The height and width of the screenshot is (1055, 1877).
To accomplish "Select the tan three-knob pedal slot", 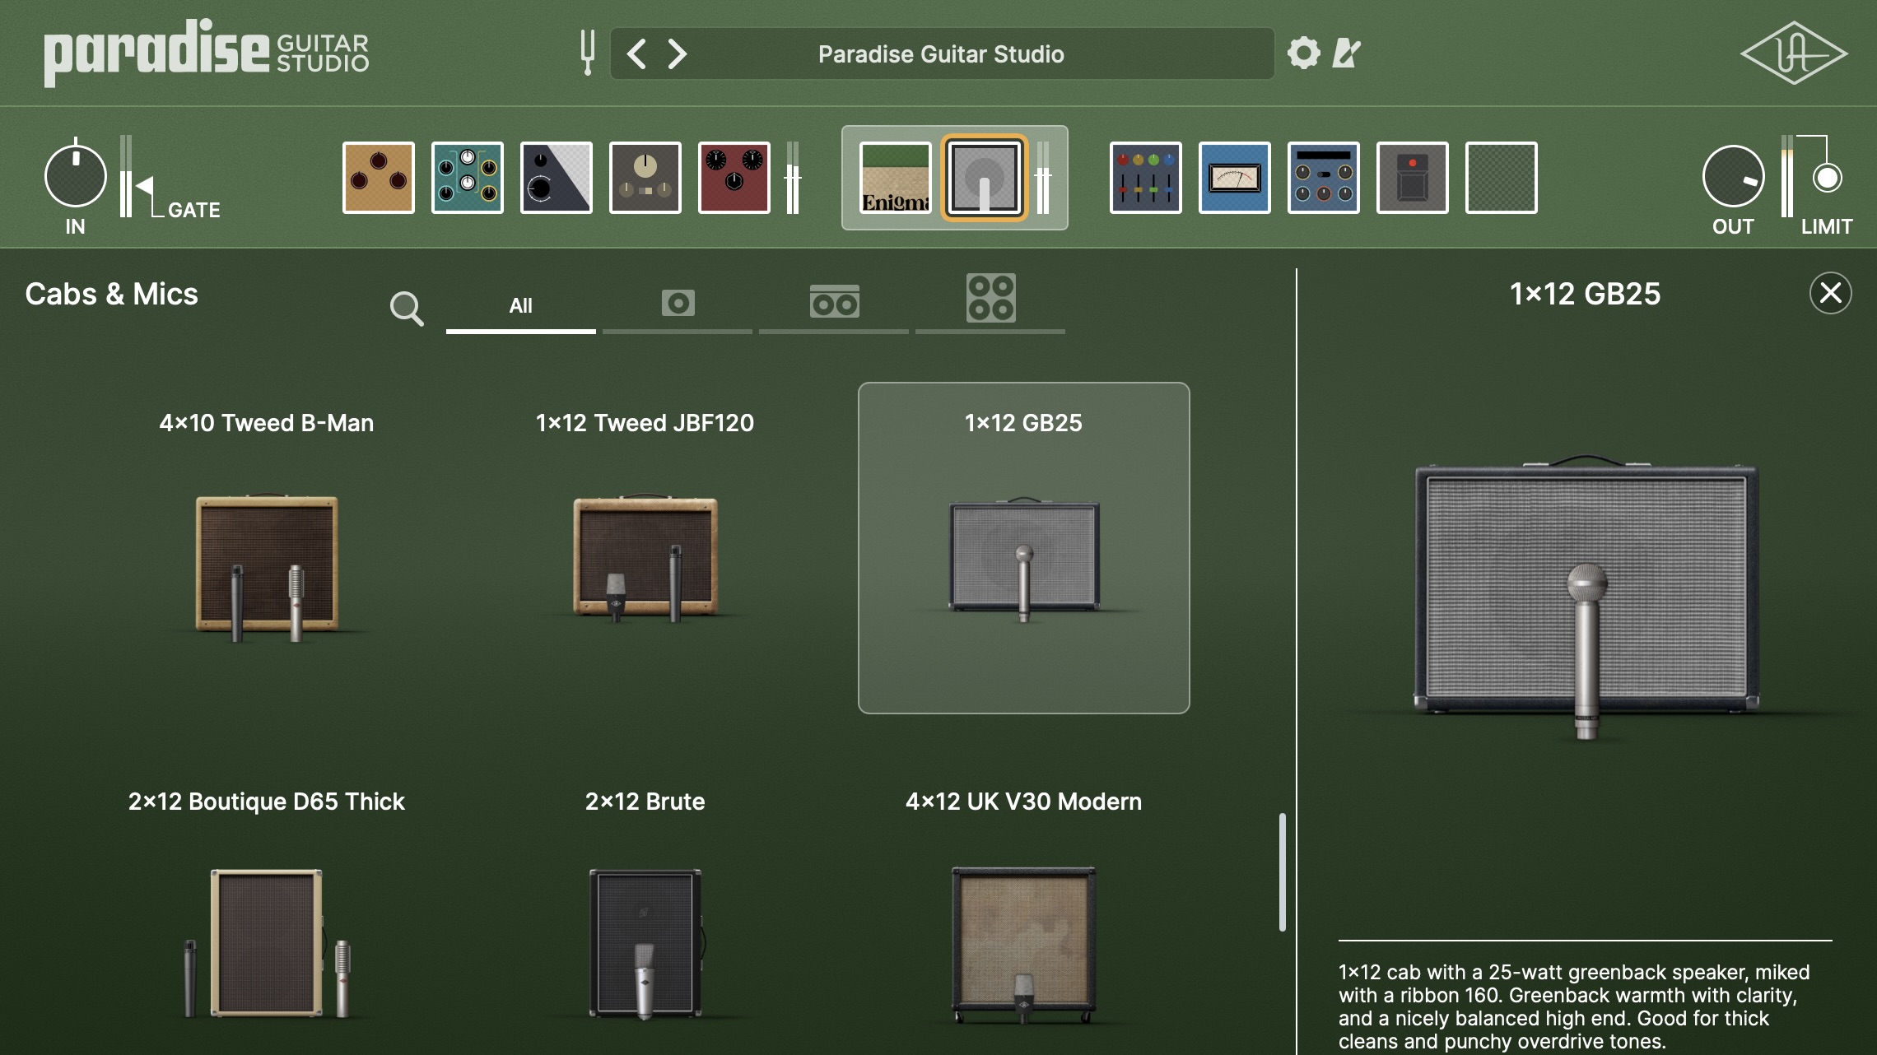I will [379, 178].
